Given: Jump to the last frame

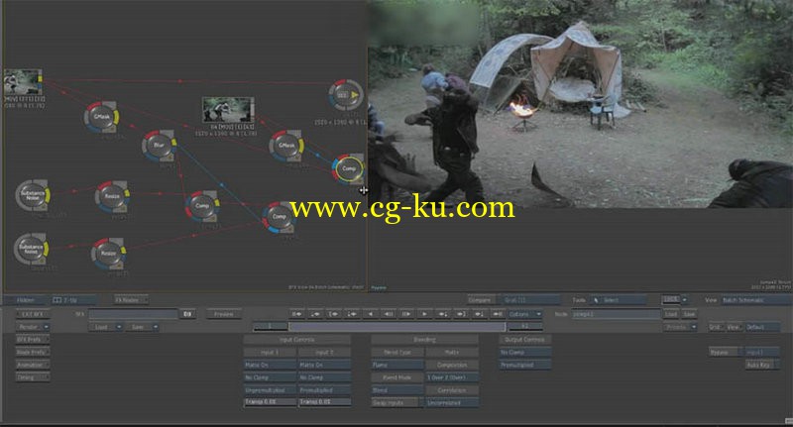Looking at the screenshot, I should [498, 314].
